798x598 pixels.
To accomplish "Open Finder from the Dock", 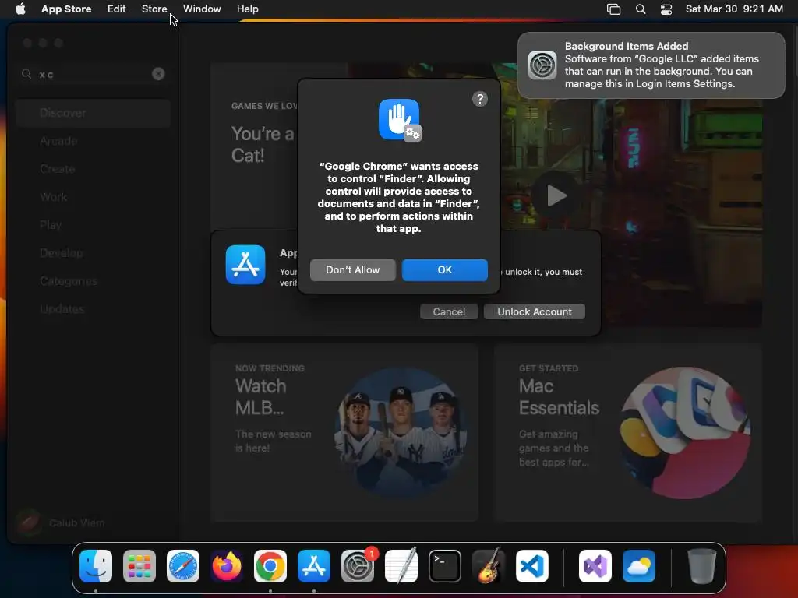I will pos(96,566).
